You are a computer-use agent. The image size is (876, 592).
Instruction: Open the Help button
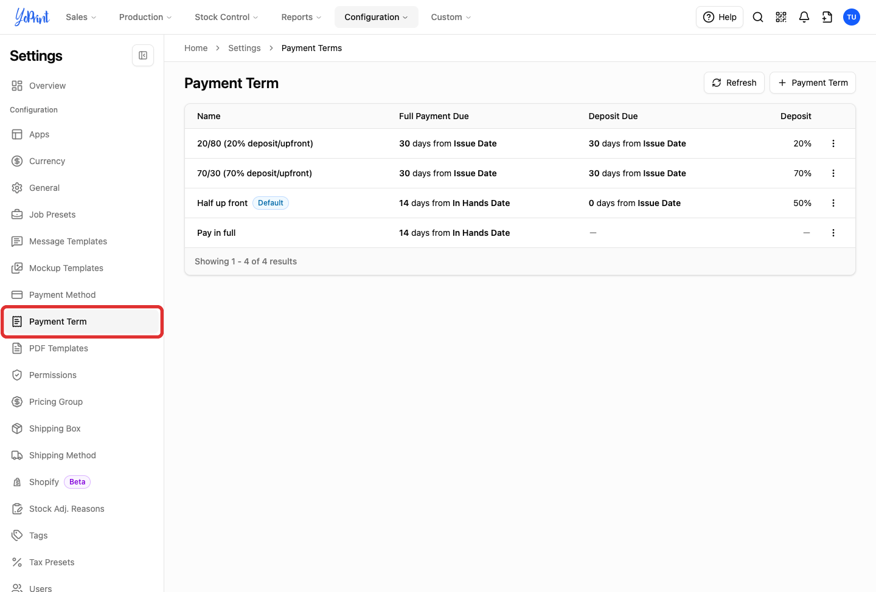click(720, 17)
